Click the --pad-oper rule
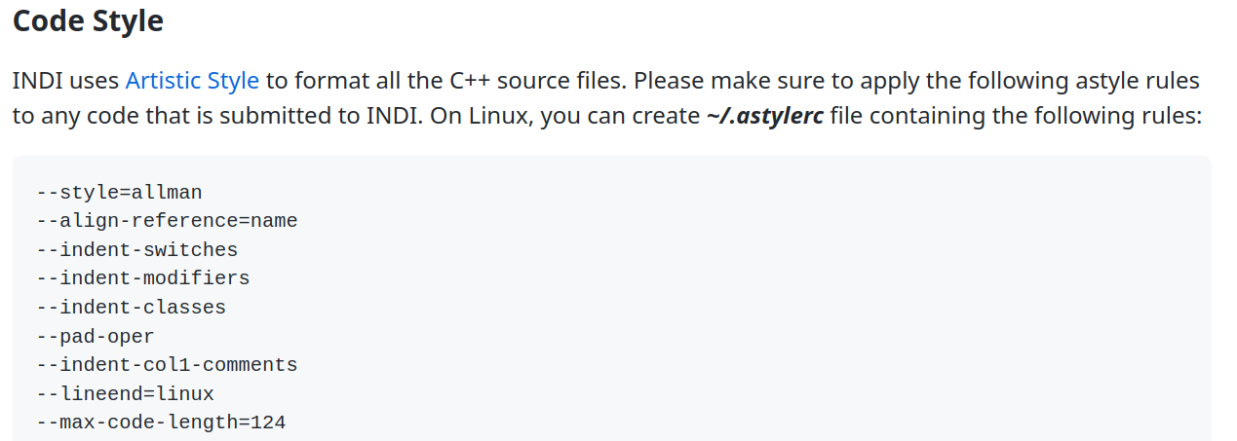 click(x=95, y=337)
